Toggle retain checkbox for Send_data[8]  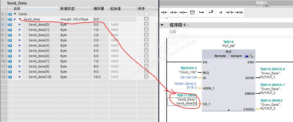(146, 66)
